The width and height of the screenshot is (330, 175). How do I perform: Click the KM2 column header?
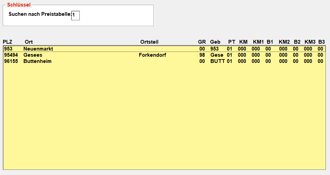[284, 42]
